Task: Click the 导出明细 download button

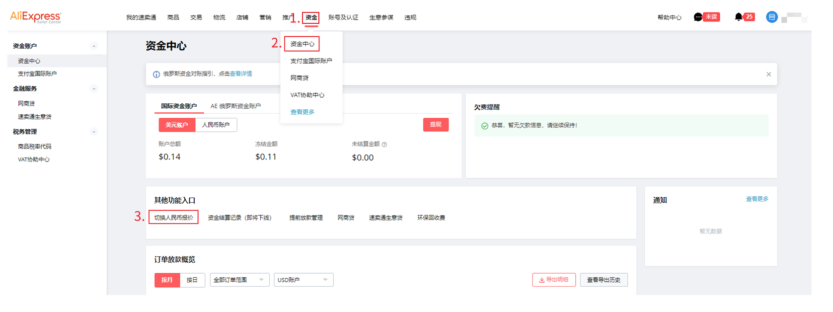Action: point(553,280)
